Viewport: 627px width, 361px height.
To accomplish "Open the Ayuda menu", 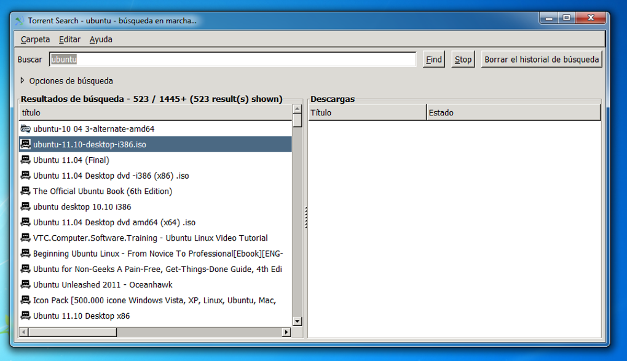I will point(101,39).
